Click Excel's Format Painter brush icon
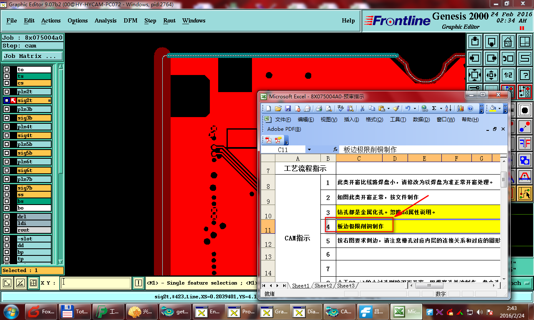The image size is (534, 320). pyautogui.click(x=396, y=108)
